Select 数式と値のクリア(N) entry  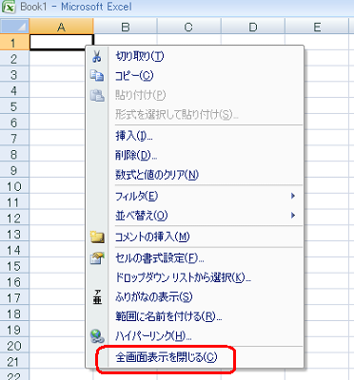194,175
